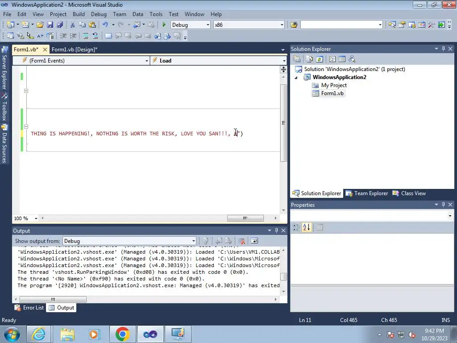Click View Code icon in Solution Explorer
This screenshot has width=457, height=343.
coord(332,59)
